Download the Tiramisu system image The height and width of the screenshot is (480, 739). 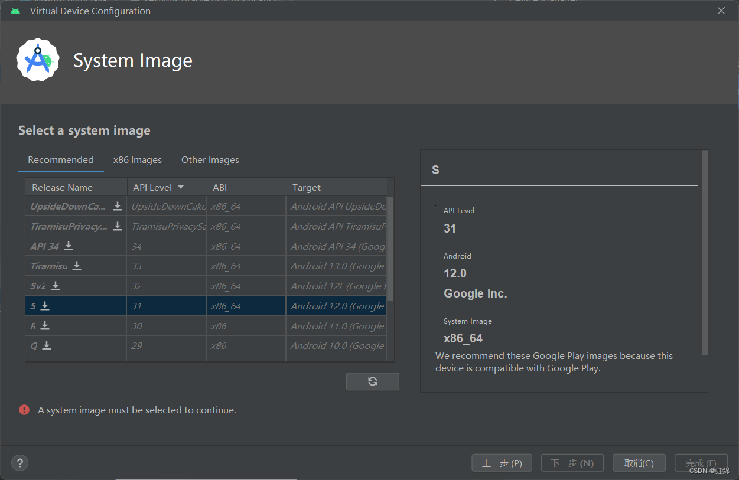pos(77,266)
